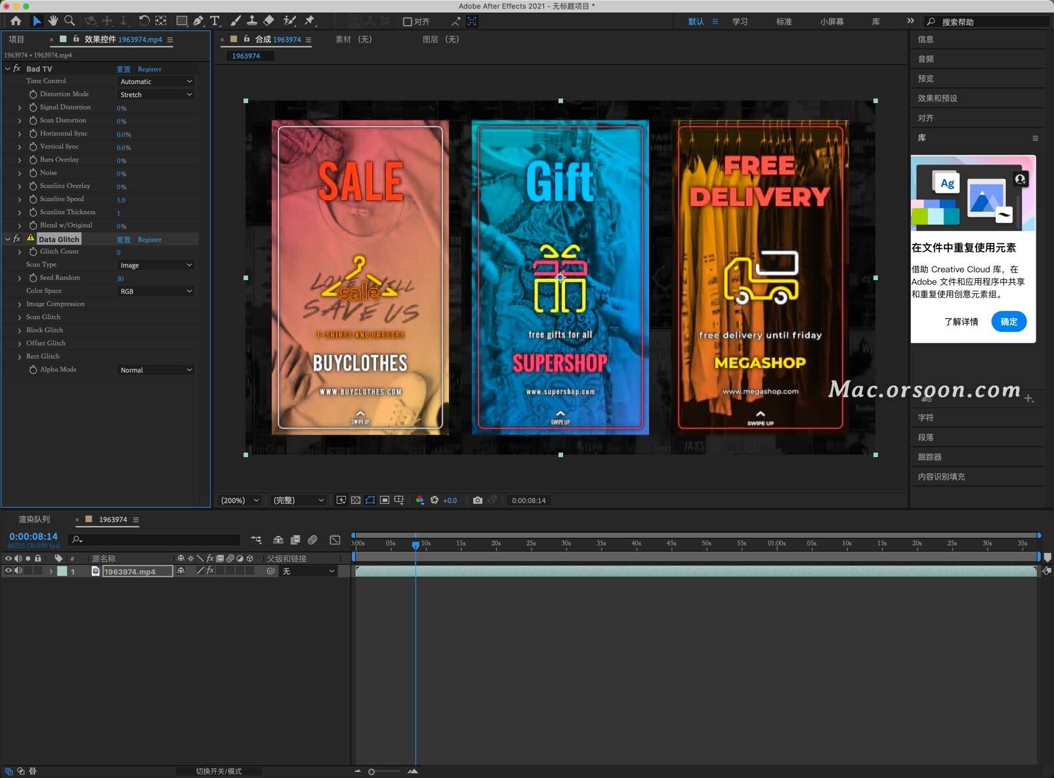Pick the Type text tool
Viewport: 1054px width, 778px height.
click(215, 21)
